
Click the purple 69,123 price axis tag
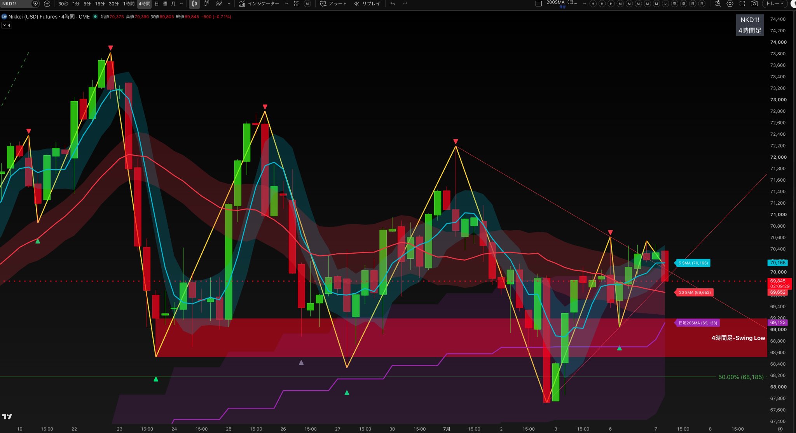(778, 323)
